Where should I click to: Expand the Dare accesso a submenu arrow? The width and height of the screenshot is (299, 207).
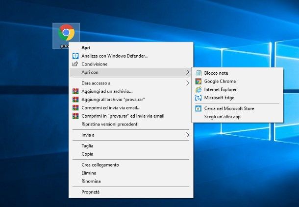coord(188,83)
